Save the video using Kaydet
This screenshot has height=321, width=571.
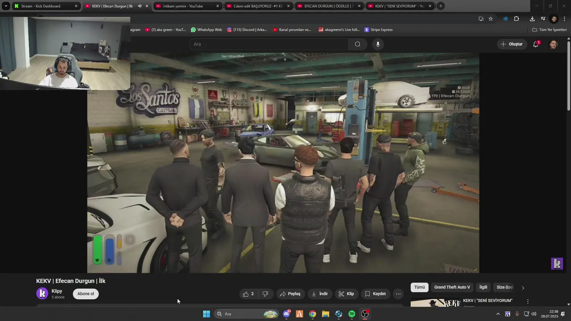pyautogui.click(x=375, y=294)
